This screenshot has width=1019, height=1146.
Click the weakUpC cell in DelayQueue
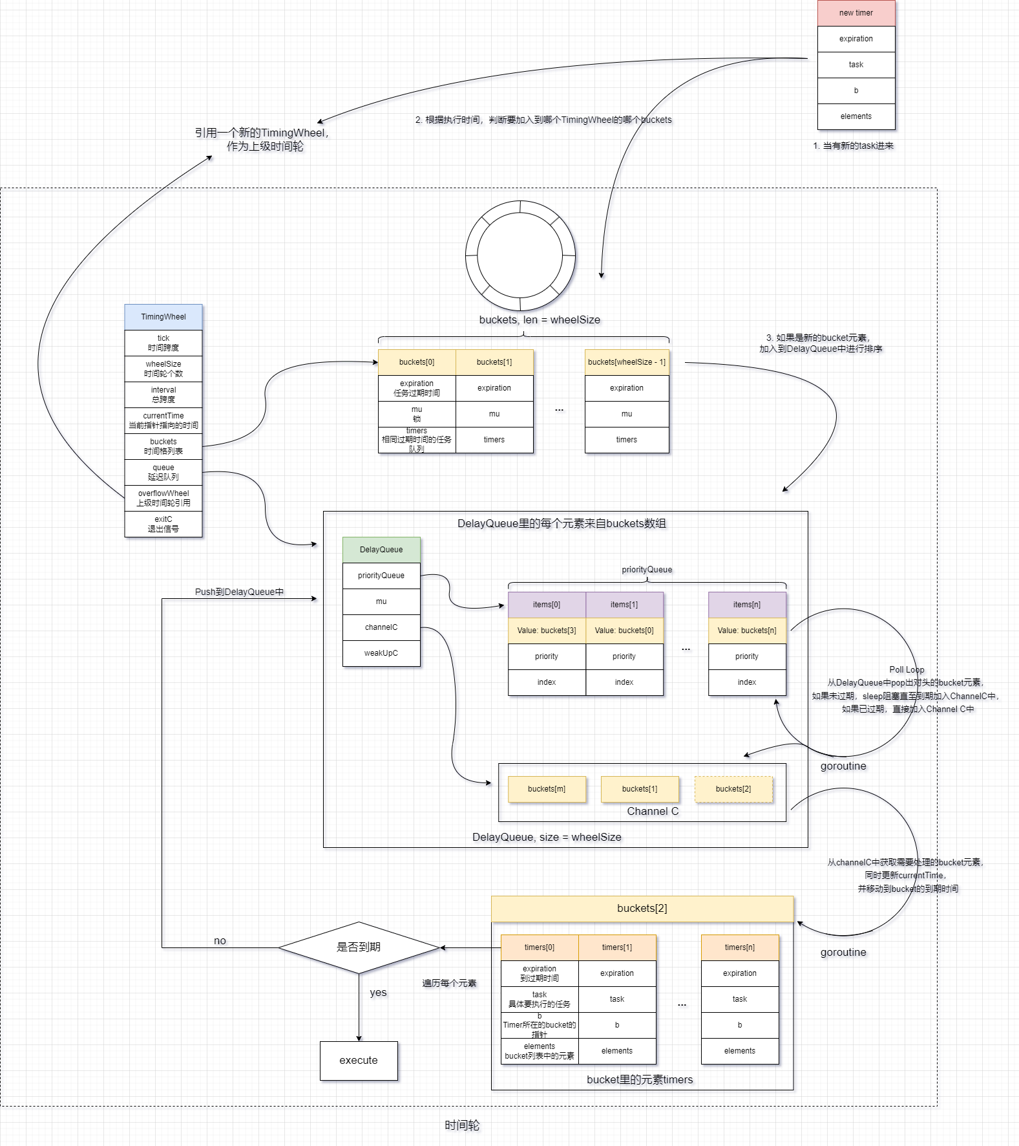point(381,653)
